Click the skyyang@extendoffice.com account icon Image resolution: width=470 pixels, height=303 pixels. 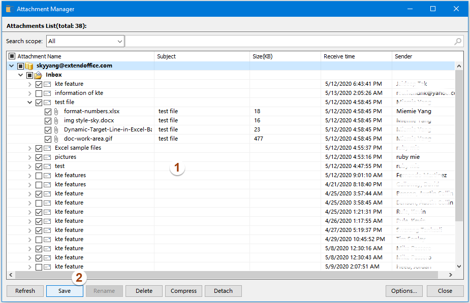(29, 66)
